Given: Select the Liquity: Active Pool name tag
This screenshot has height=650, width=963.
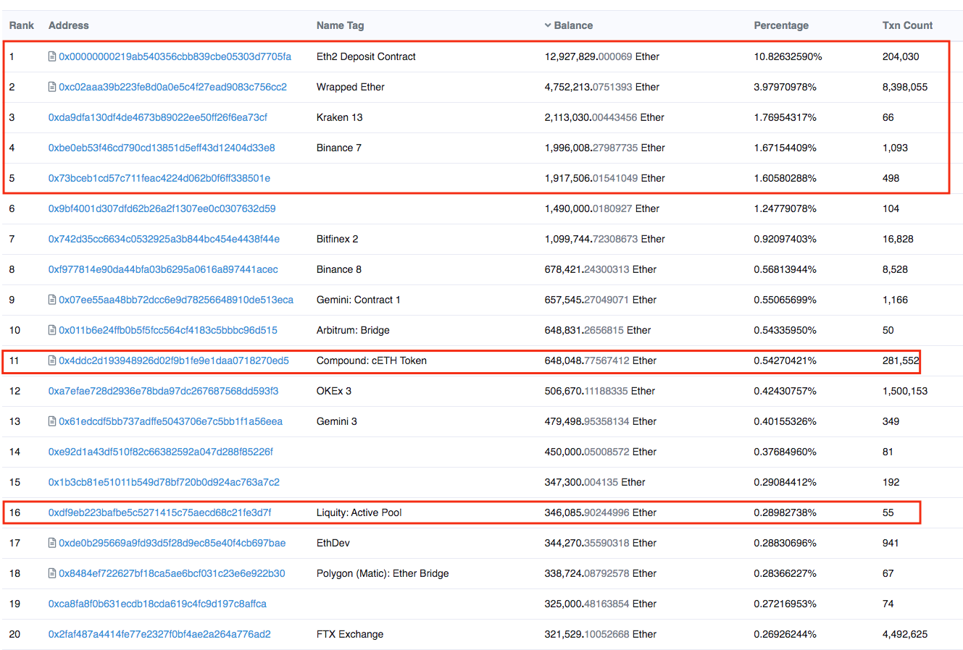Looking at the screenshot, I should click(x=359, y=512).
